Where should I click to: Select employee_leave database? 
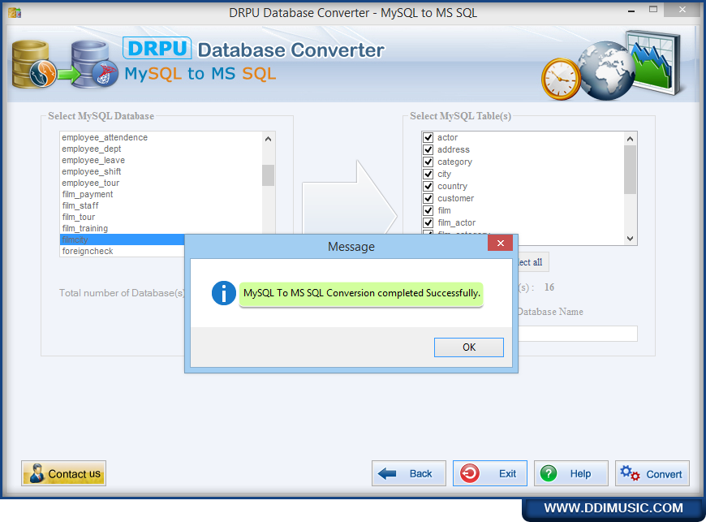[x=161, y=160]
